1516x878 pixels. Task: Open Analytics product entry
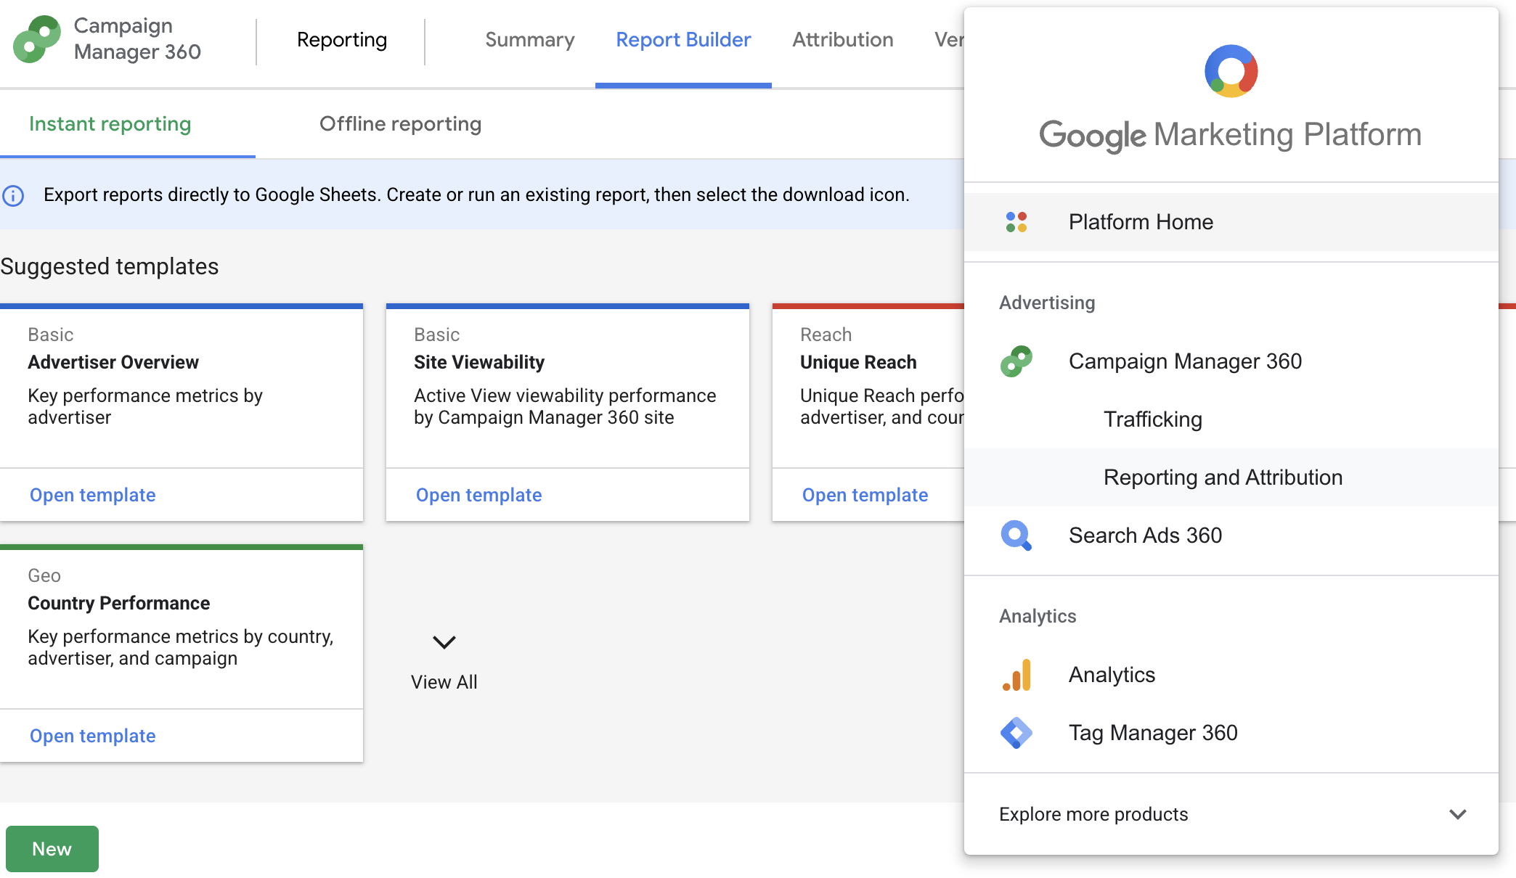click(1231, 675)
